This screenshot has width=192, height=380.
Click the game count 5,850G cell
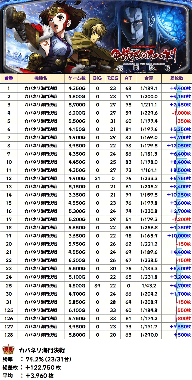77,302
